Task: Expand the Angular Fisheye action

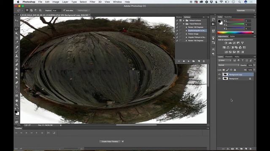Action: pos(186,37)
